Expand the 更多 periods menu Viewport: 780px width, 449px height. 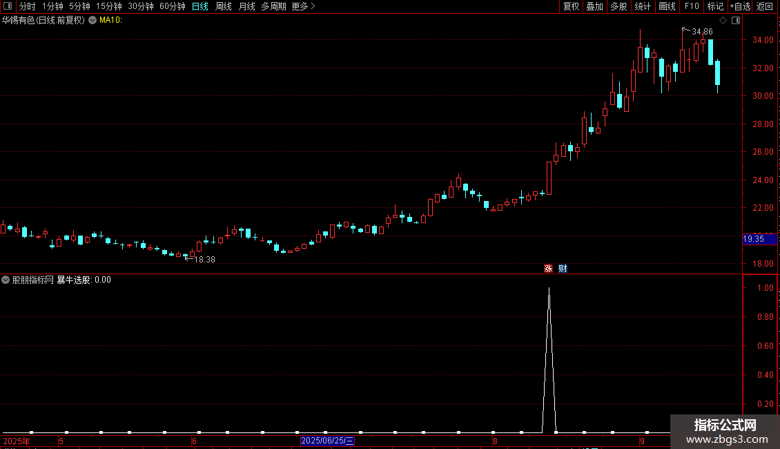304,6
